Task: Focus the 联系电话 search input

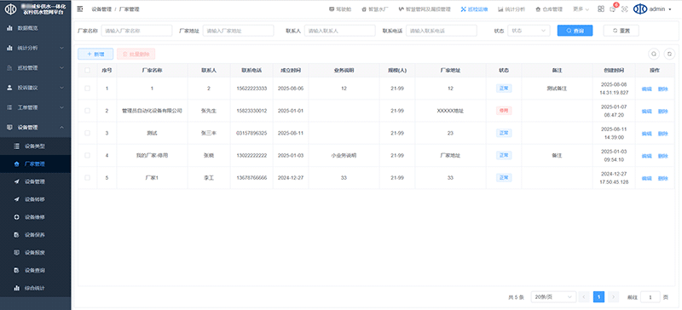Action: pos(442,31)
